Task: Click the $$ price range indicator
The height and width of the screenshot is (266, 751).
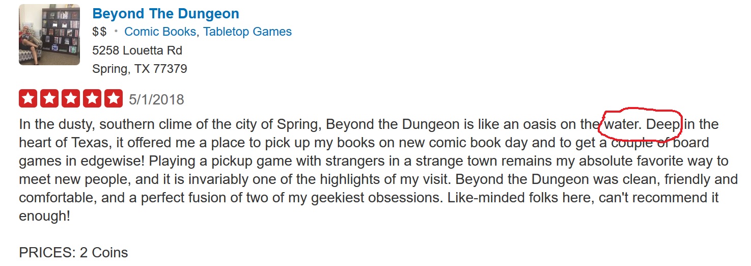Action: pyautogui.click(x=100, y=32)
